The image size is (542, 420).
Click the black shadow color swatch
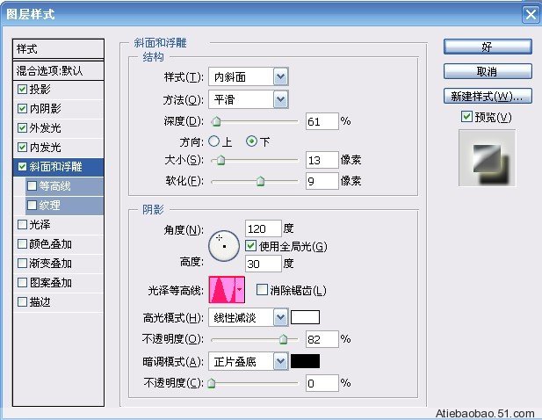(306, 360)
